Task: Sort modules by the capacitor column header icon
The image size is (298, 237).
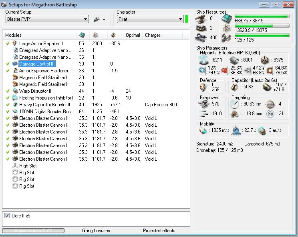Action: (x=114, y=35)
